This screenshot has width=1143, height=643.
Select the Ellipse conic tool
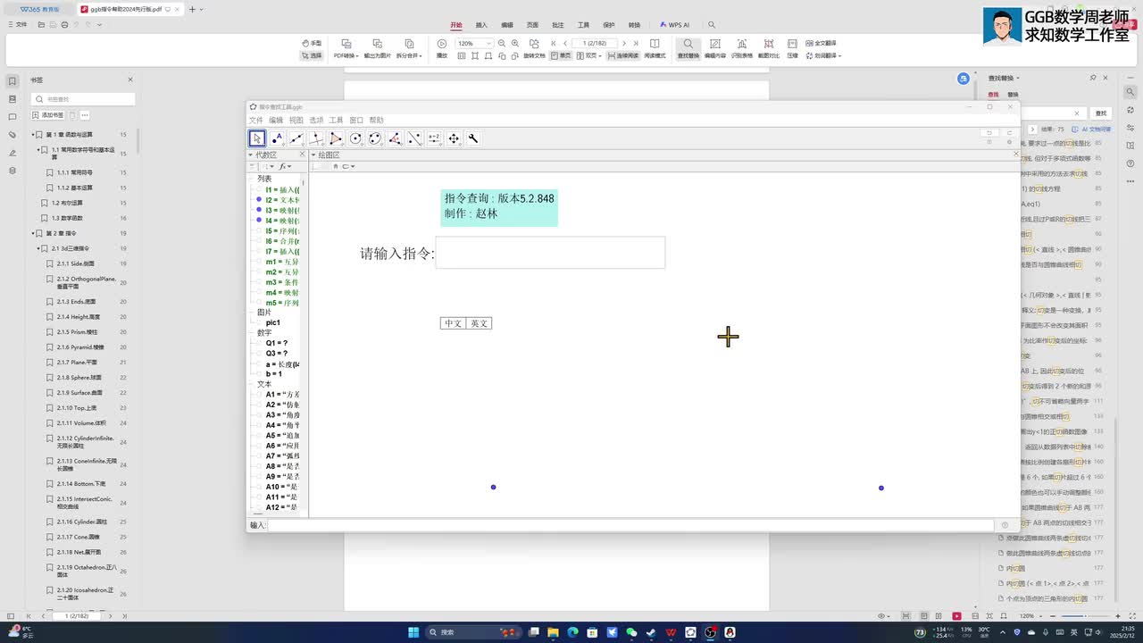[375, 138]
